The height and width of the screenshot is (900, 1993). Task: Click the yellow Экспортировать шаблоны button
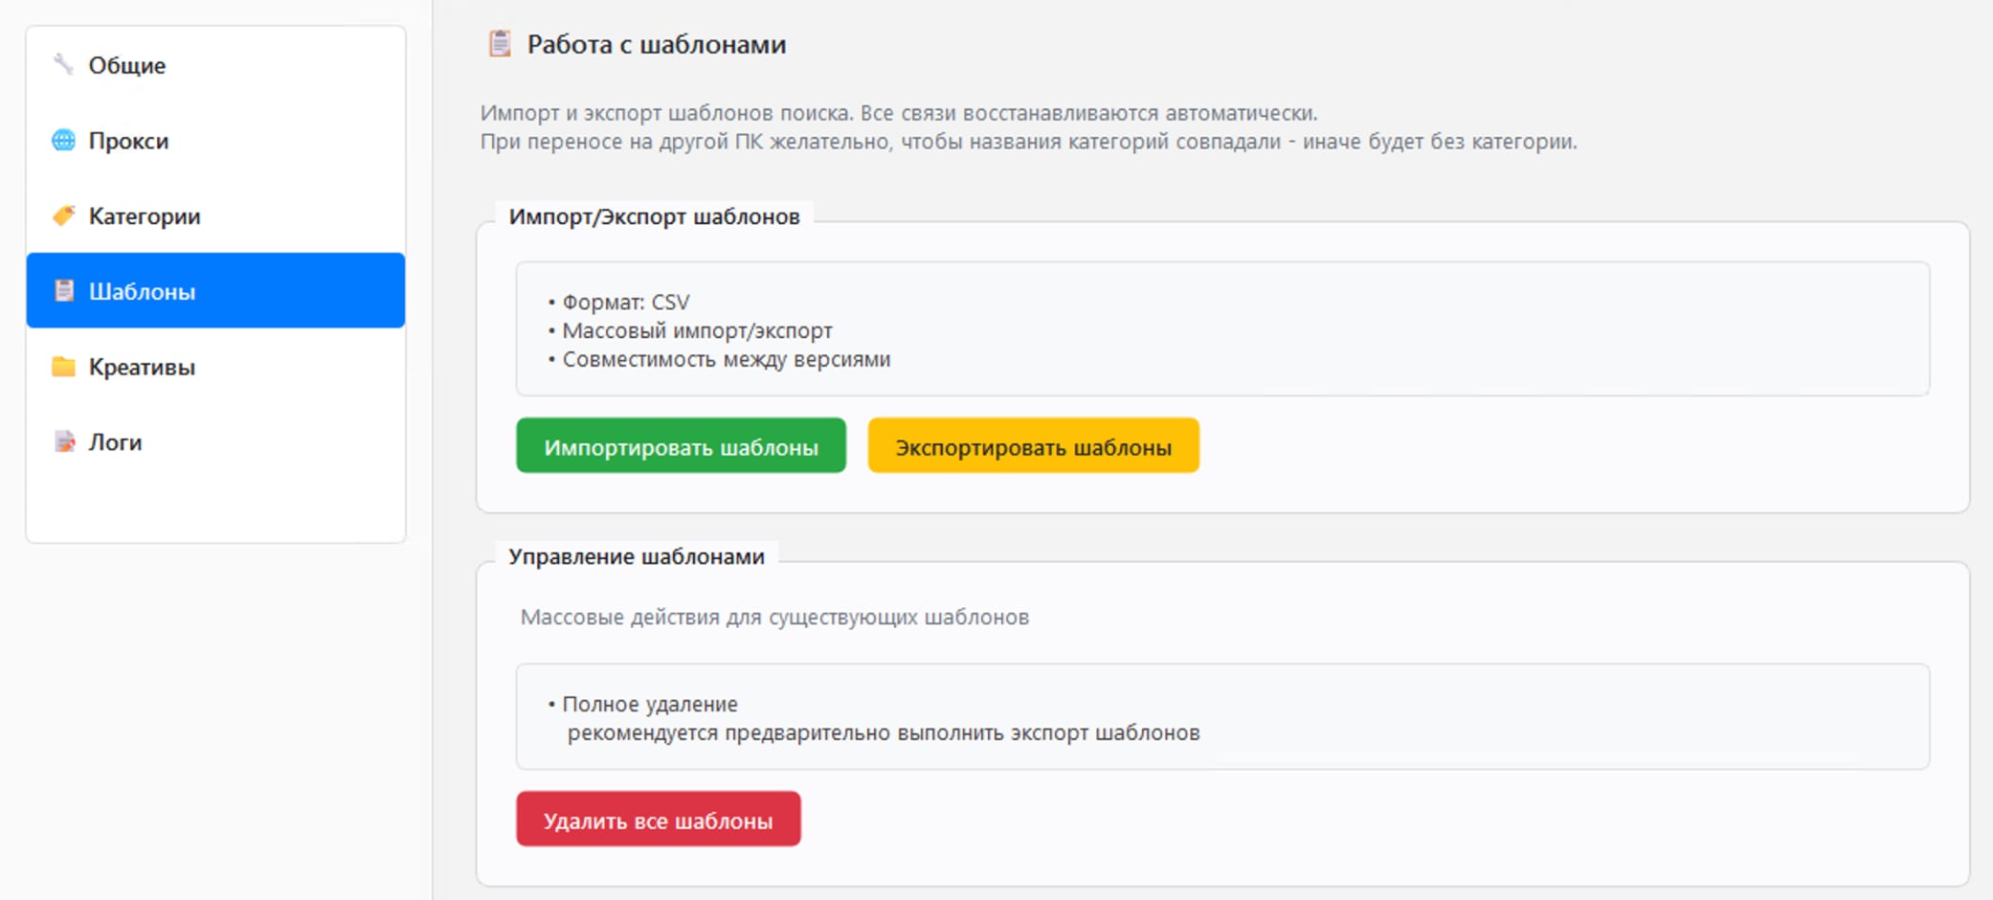click(x=1033, y=446)
